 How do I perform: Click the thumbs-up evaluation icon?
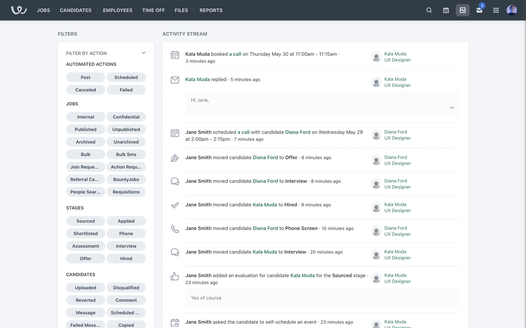175,276
